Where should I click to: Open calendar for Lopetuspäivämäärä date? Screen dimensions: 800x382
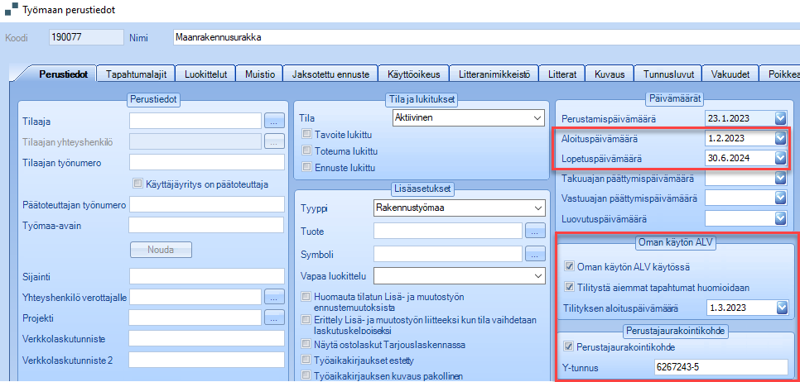[x=781, y=159]
